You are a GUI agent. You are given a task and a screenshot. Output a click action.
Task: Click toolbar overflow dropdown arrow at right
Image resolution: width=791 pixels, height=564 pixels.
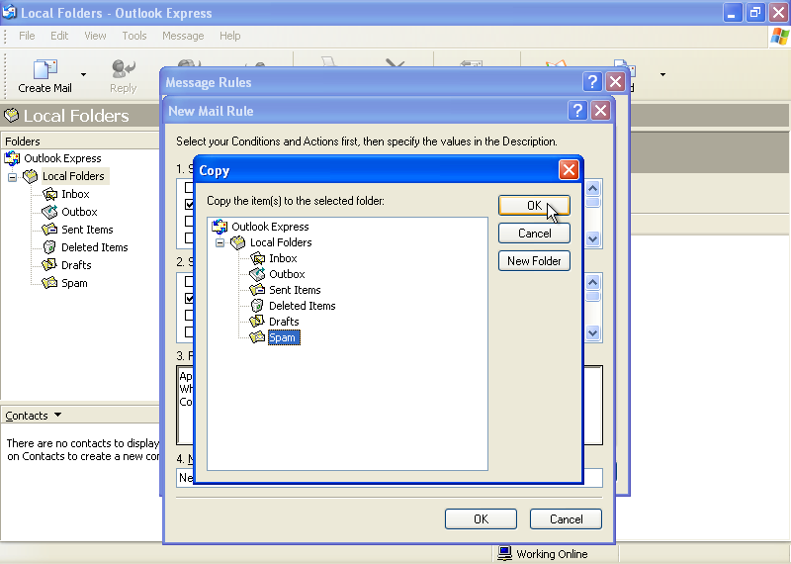coord(662,75)
